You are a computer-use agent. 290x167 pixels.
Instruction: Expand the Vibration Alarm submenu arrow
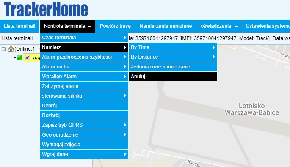coord(125,76)
